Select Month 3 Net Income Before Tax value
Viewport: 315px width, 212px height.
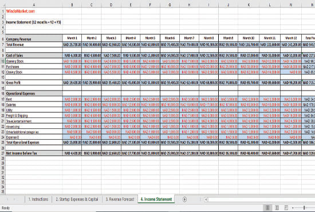tap(111, 153)
